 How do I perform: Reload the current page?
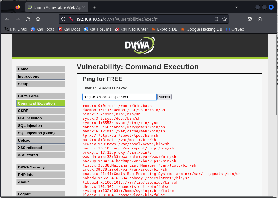(x=28, y=19)
